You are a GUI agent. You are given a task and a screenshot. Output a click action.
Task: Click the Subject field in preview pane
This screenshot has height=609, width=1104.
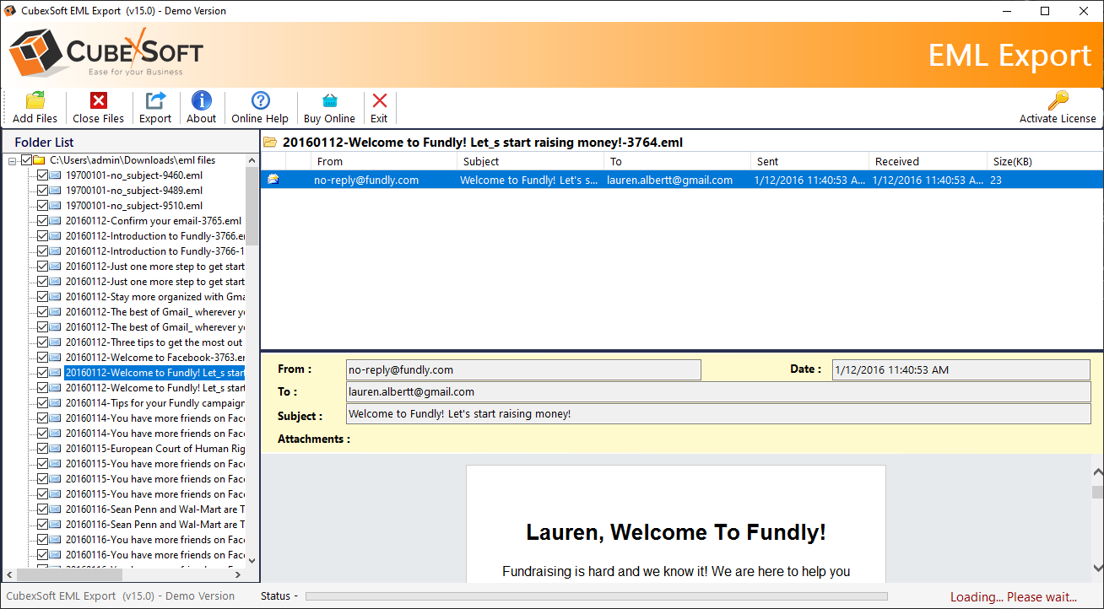click(x=718, y=414)
